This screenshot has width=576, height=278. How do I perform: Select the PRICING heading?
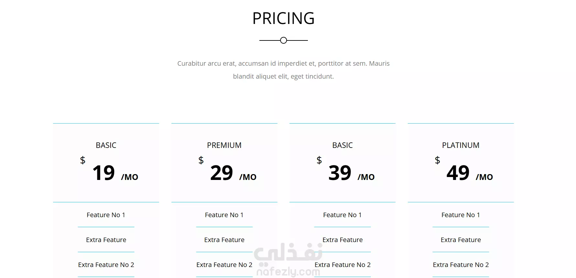click(x=283, y=18)
